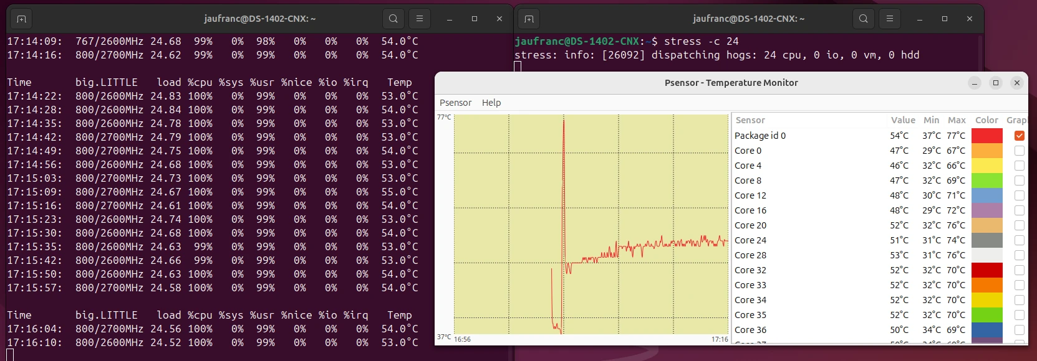Enable graph checkbox for Core 0
This screenshot has height=361, width=1037.
(x=1020, y=151)
